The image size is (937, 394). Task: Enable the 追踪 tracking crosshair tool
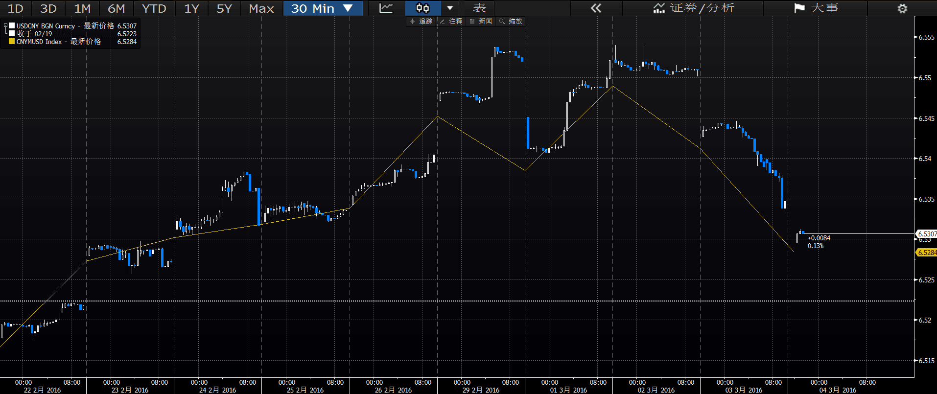tap(421, 21)
